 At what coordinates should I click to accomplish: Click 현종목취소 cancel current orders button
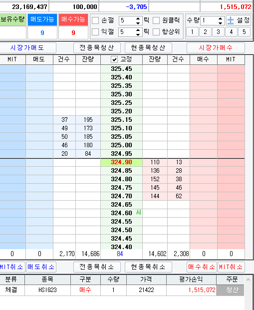(148, 267)
